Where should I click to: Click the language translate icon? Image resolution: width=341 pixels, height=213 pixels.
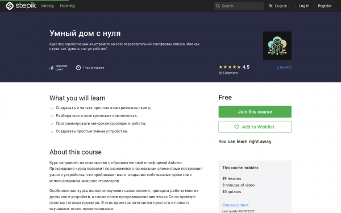point(271,6)
